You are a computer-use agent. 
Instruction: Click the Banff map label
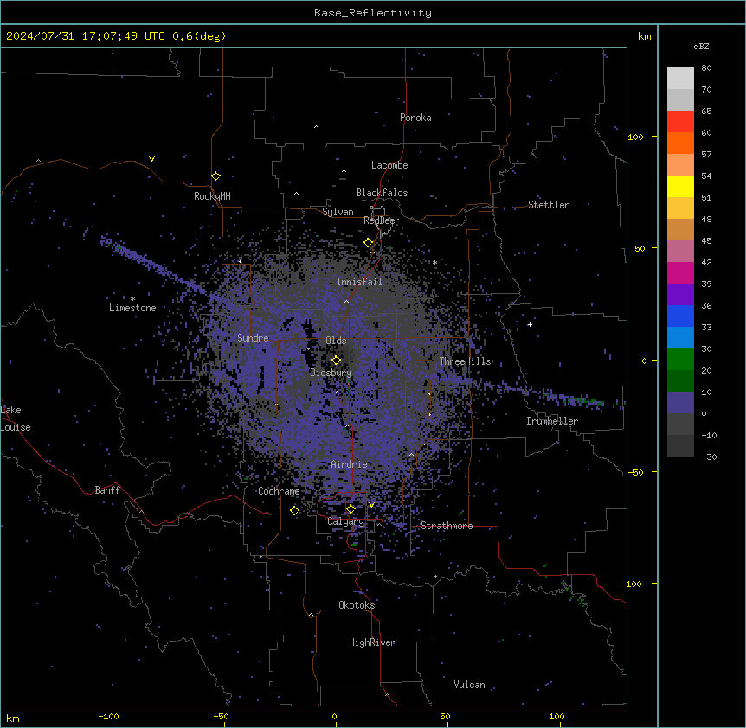coord(107,490)
